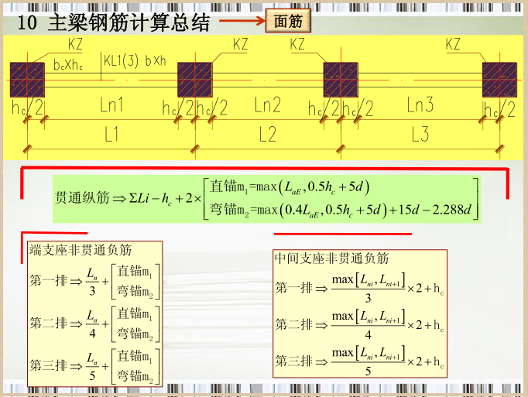Click the 面筋 button beside the title

(x=289, y=21)
